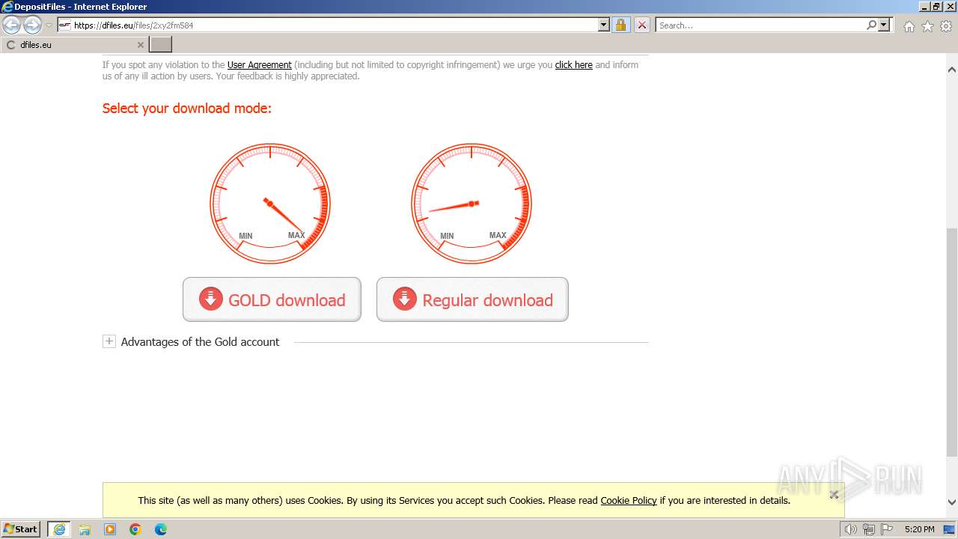Go back with the browser Back arrow
This screenshot has height=539, width=958.
click(x=12, y=25)
